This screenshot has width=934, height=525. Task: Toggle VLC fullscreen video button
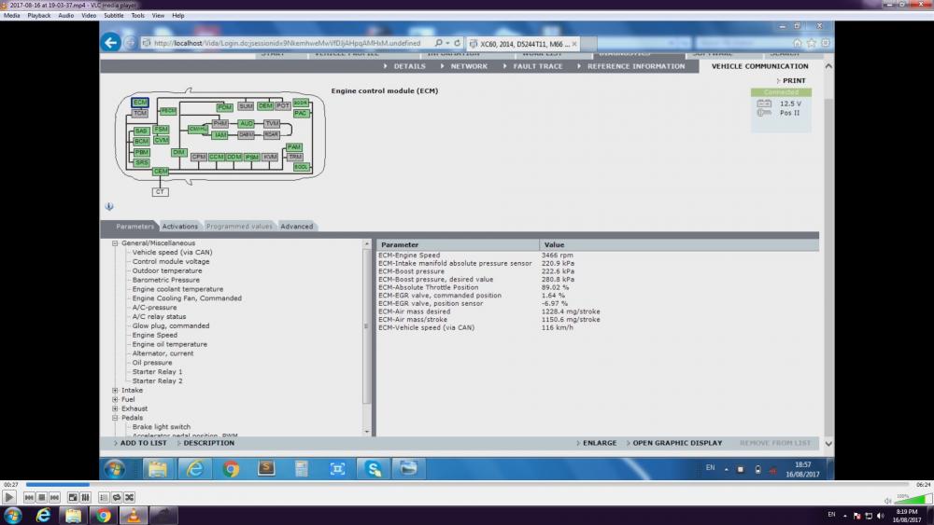point(73,498)
